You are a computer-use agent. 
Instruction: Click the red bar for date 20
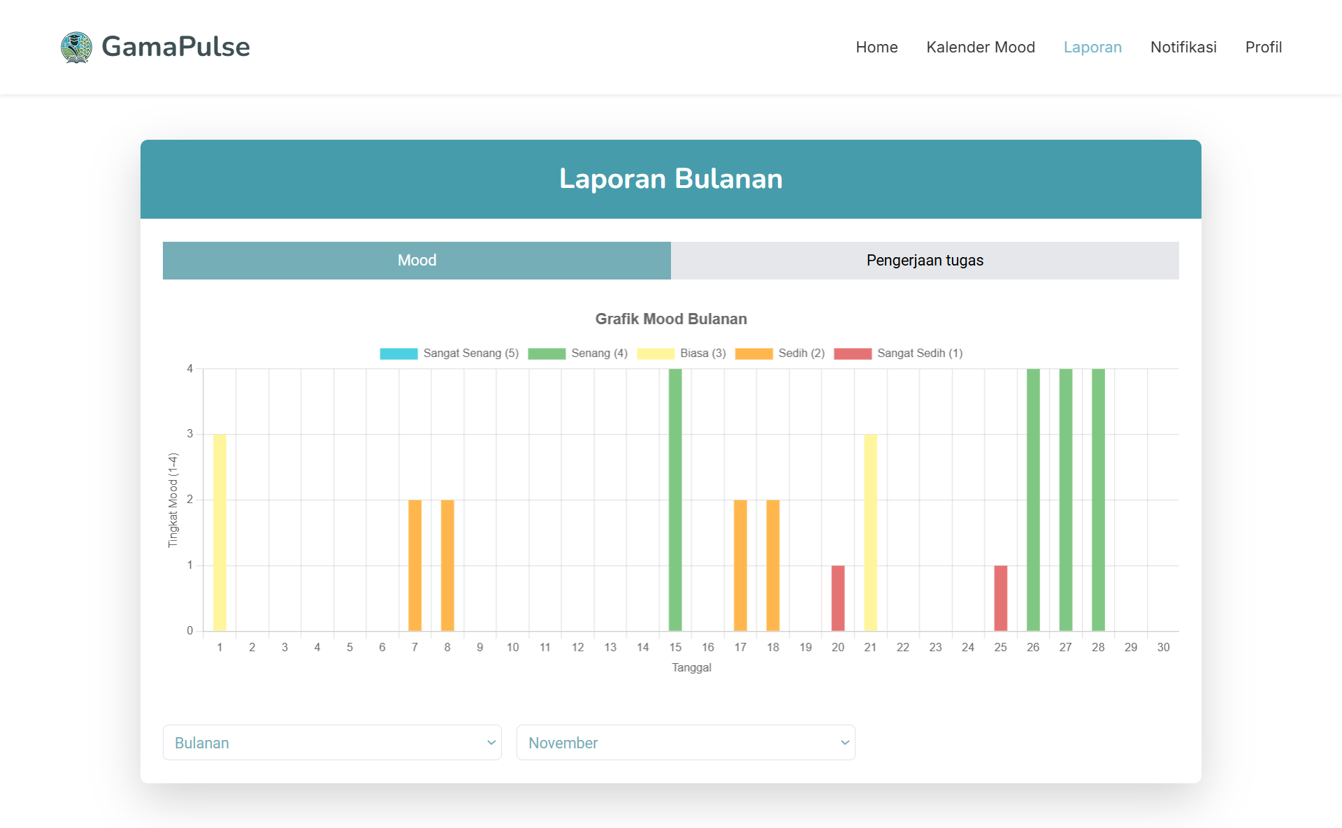pos(838,598)
